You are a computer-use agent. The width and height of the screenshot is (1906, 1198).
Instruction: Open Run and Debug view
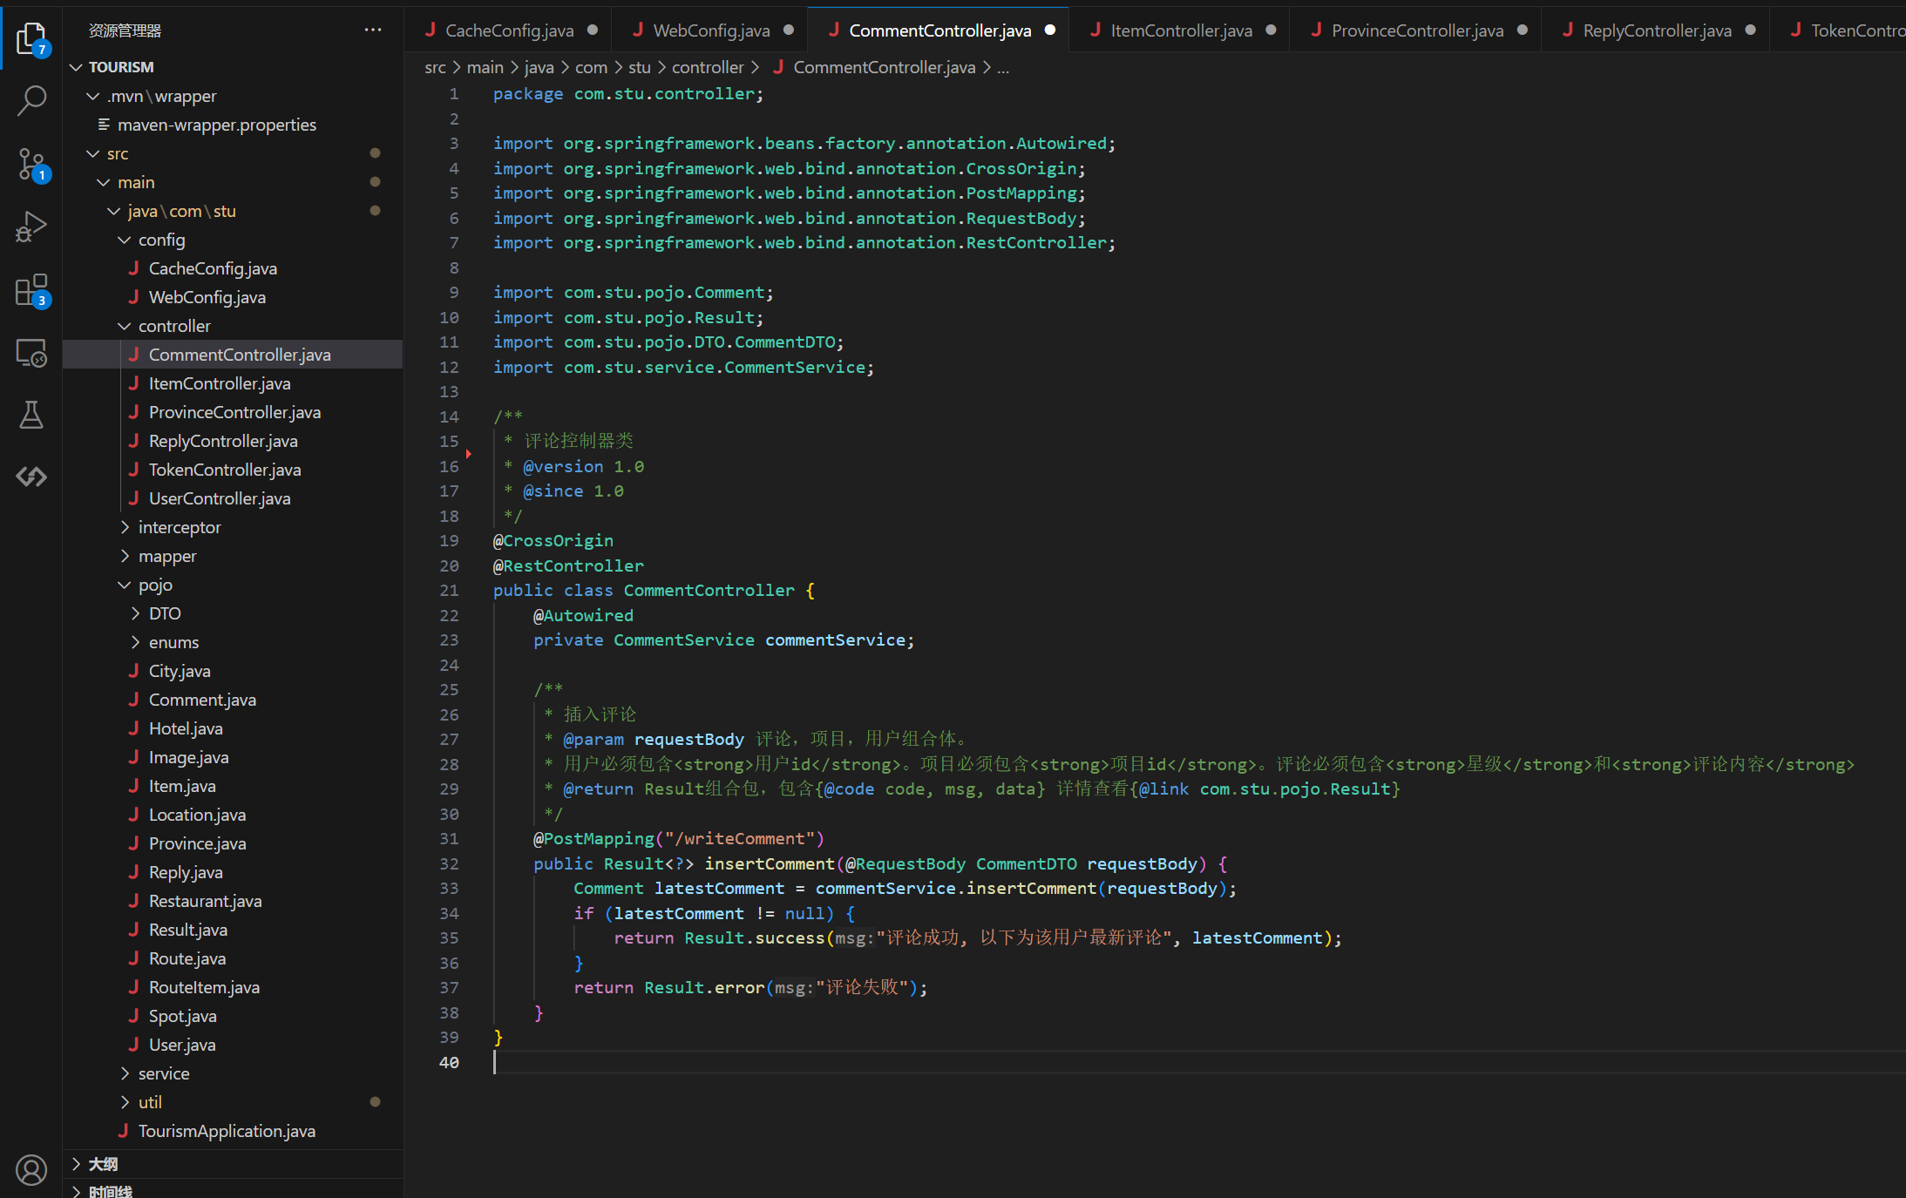click(31, 227)
